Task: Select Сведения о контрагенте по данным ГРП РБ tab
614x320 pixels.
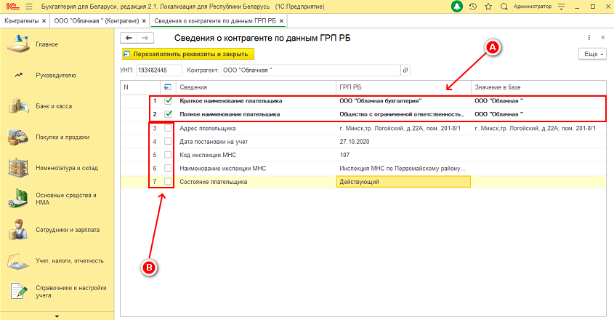Action: coord(215,21)
